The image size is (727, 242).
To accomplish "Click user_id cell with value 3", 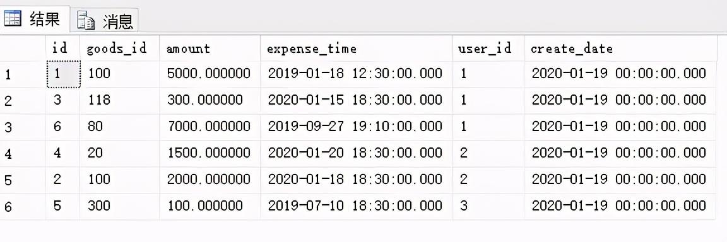I will click(488, 206).
